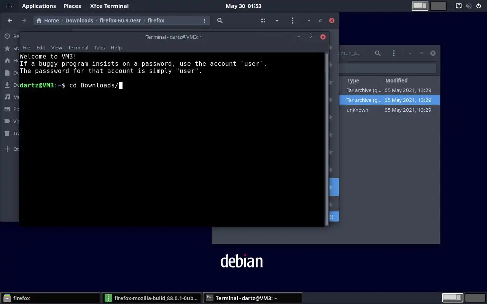Open Pictures via image icon in sidebar
Image resolution: width=487 pixels, height=304 pixels.
[x=7, y=109]
